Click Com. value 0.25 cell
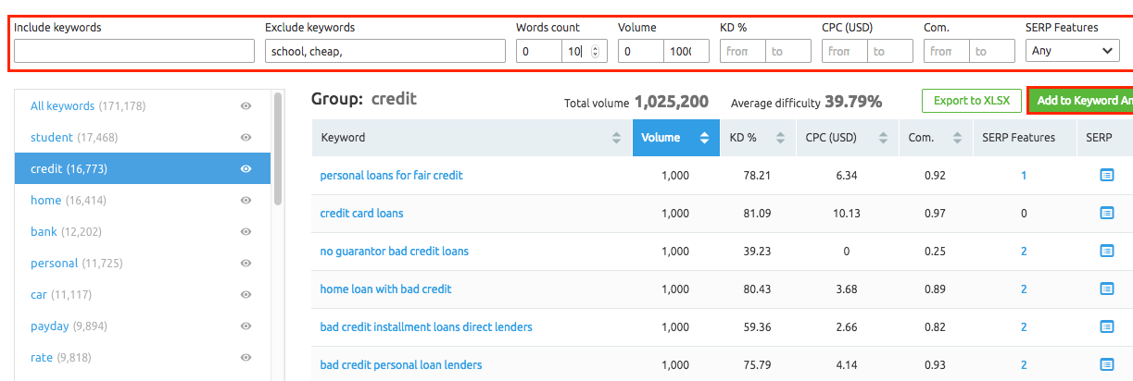Image resolution: width=1133 pixels, height=381 pixels. pyautogui.click(x=935, y=251)
